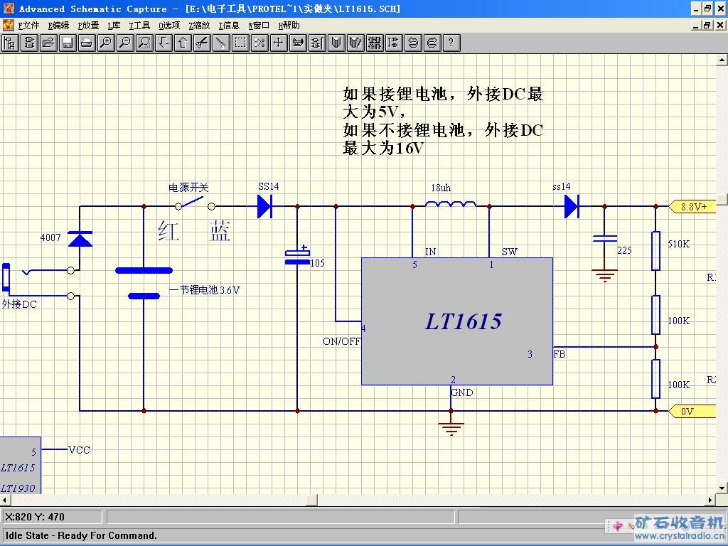Screen dimensions: 728x546
Task: Open a schematic file via folder icon
Action: [x=48, y=43]
